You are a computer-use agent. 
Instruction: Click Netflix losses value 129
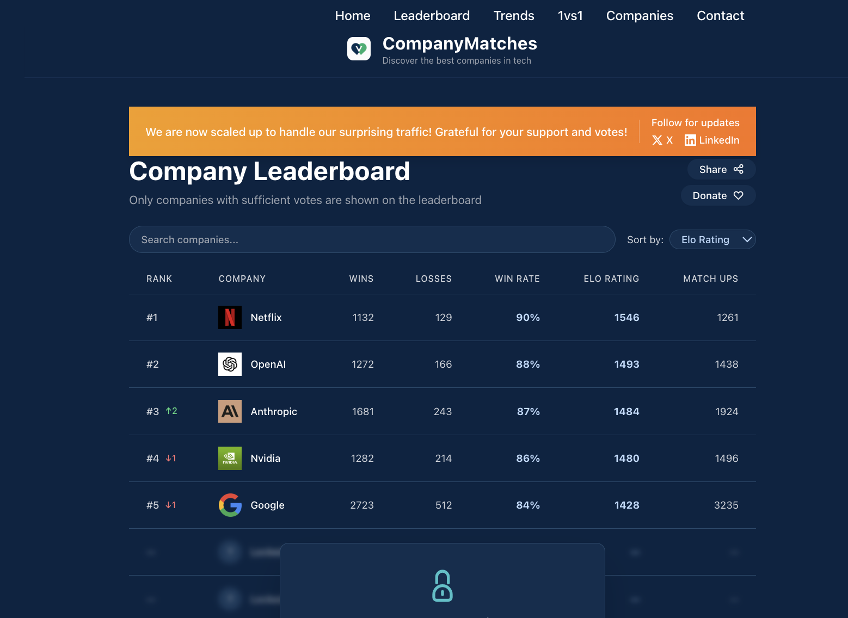pos(444,317)
